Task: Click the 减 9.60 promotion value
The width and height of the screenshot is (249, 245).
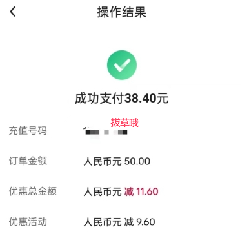Action: (x=139, y=222)
